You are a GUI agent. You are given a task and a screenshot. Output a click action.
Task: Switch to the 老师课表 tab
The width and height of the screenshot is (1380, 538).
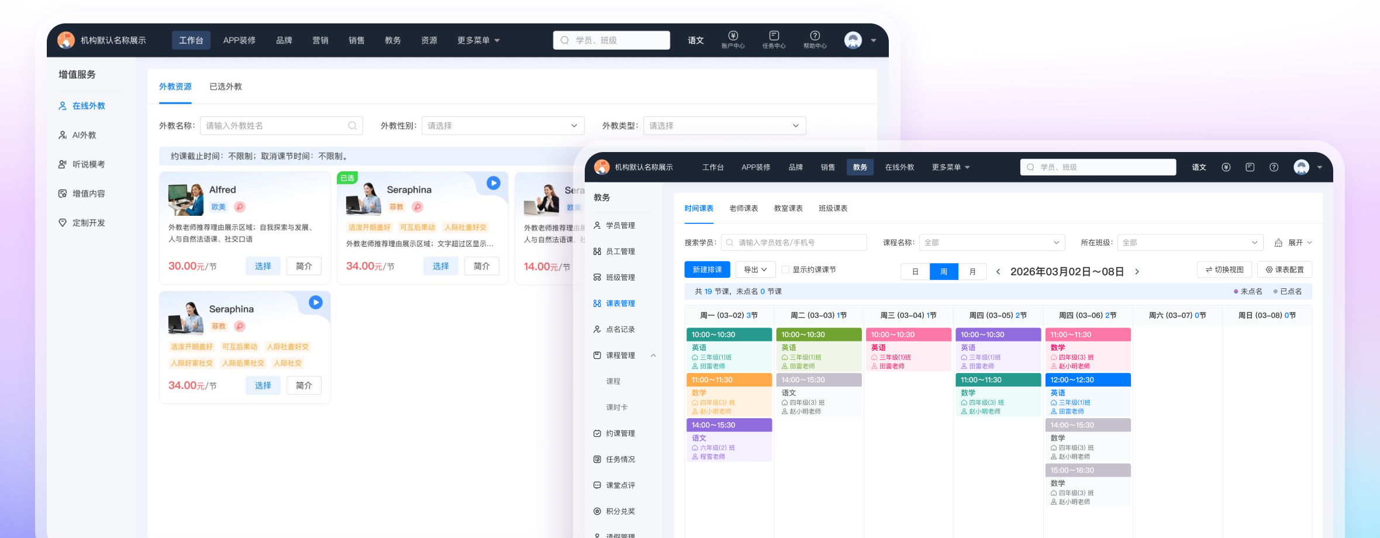(743, 208)
